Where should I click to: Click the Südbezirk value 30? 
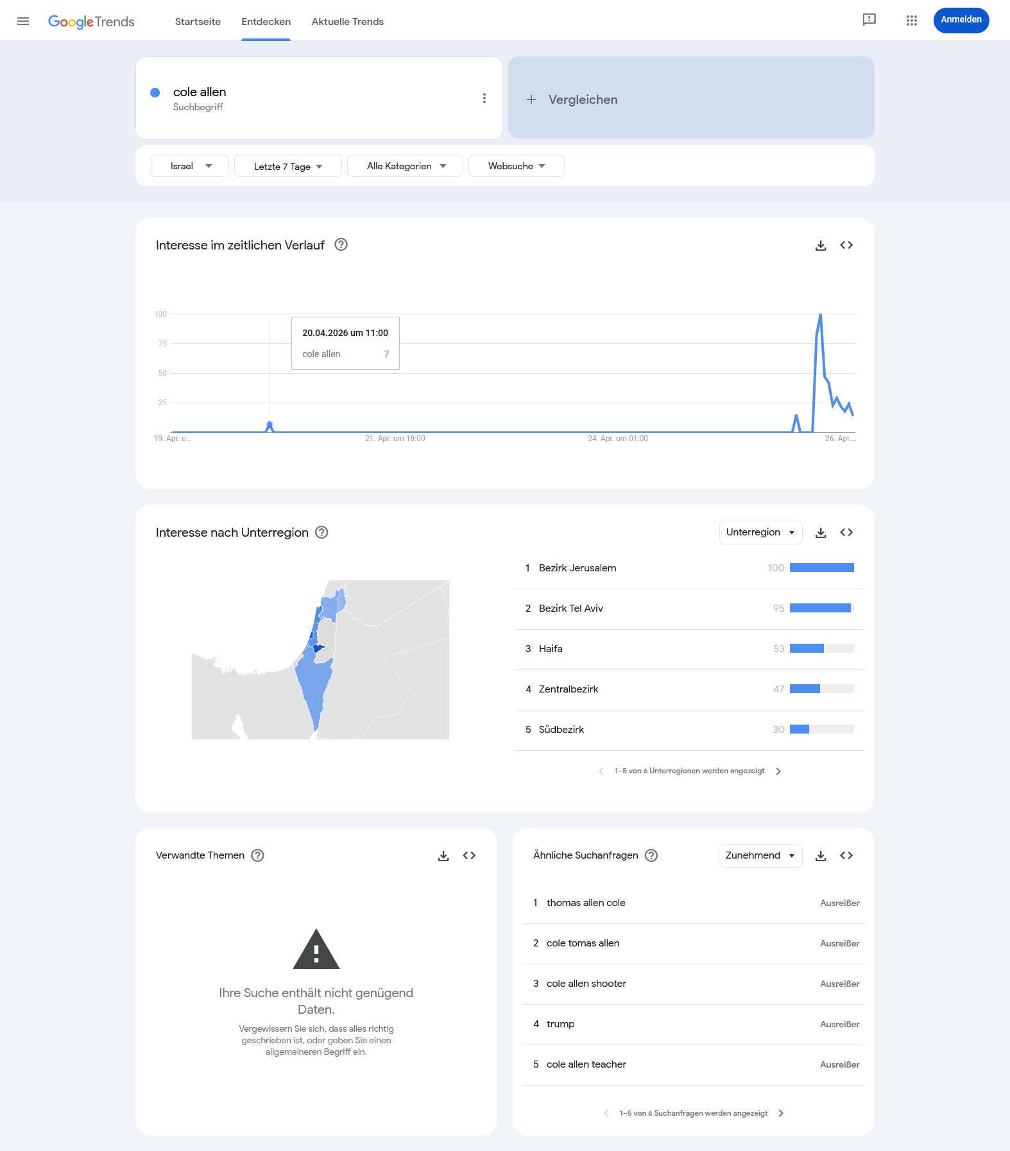(778, 730)
